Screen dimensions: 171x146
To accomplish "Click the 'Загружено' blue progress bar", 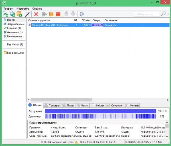I will 100,111.
